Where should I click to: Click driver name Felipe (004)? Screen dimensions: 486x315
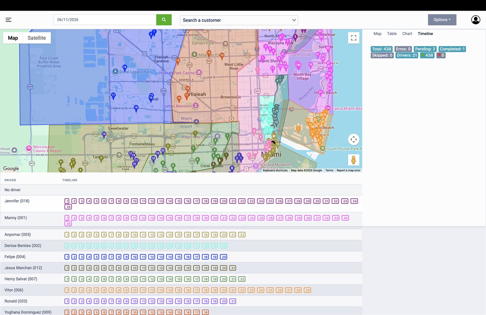coord(15,257)
